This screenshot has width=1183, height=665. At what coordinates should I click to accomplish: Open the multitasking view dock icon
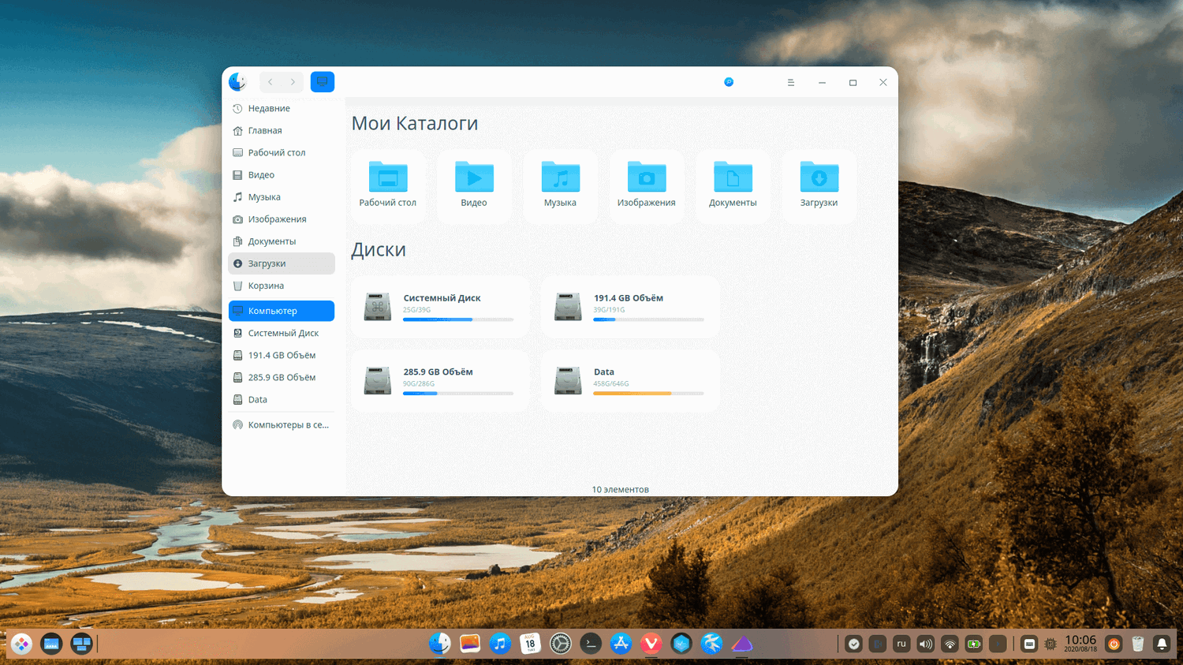[81, 644]
